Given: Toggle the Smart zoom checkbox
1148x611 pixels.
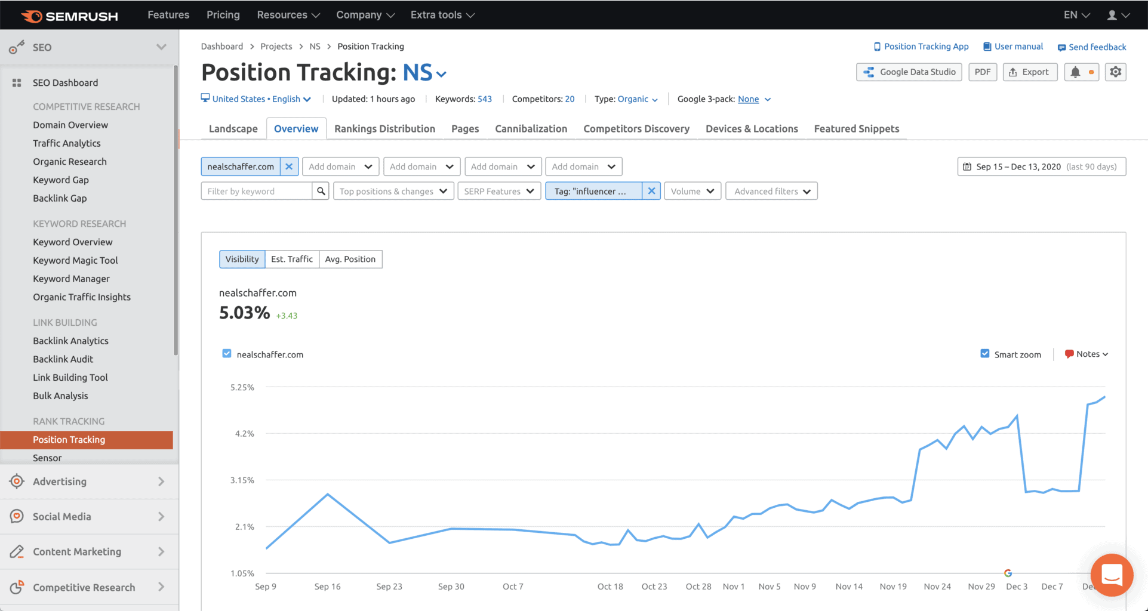Looking at the screenshot, I should (985, 354).
